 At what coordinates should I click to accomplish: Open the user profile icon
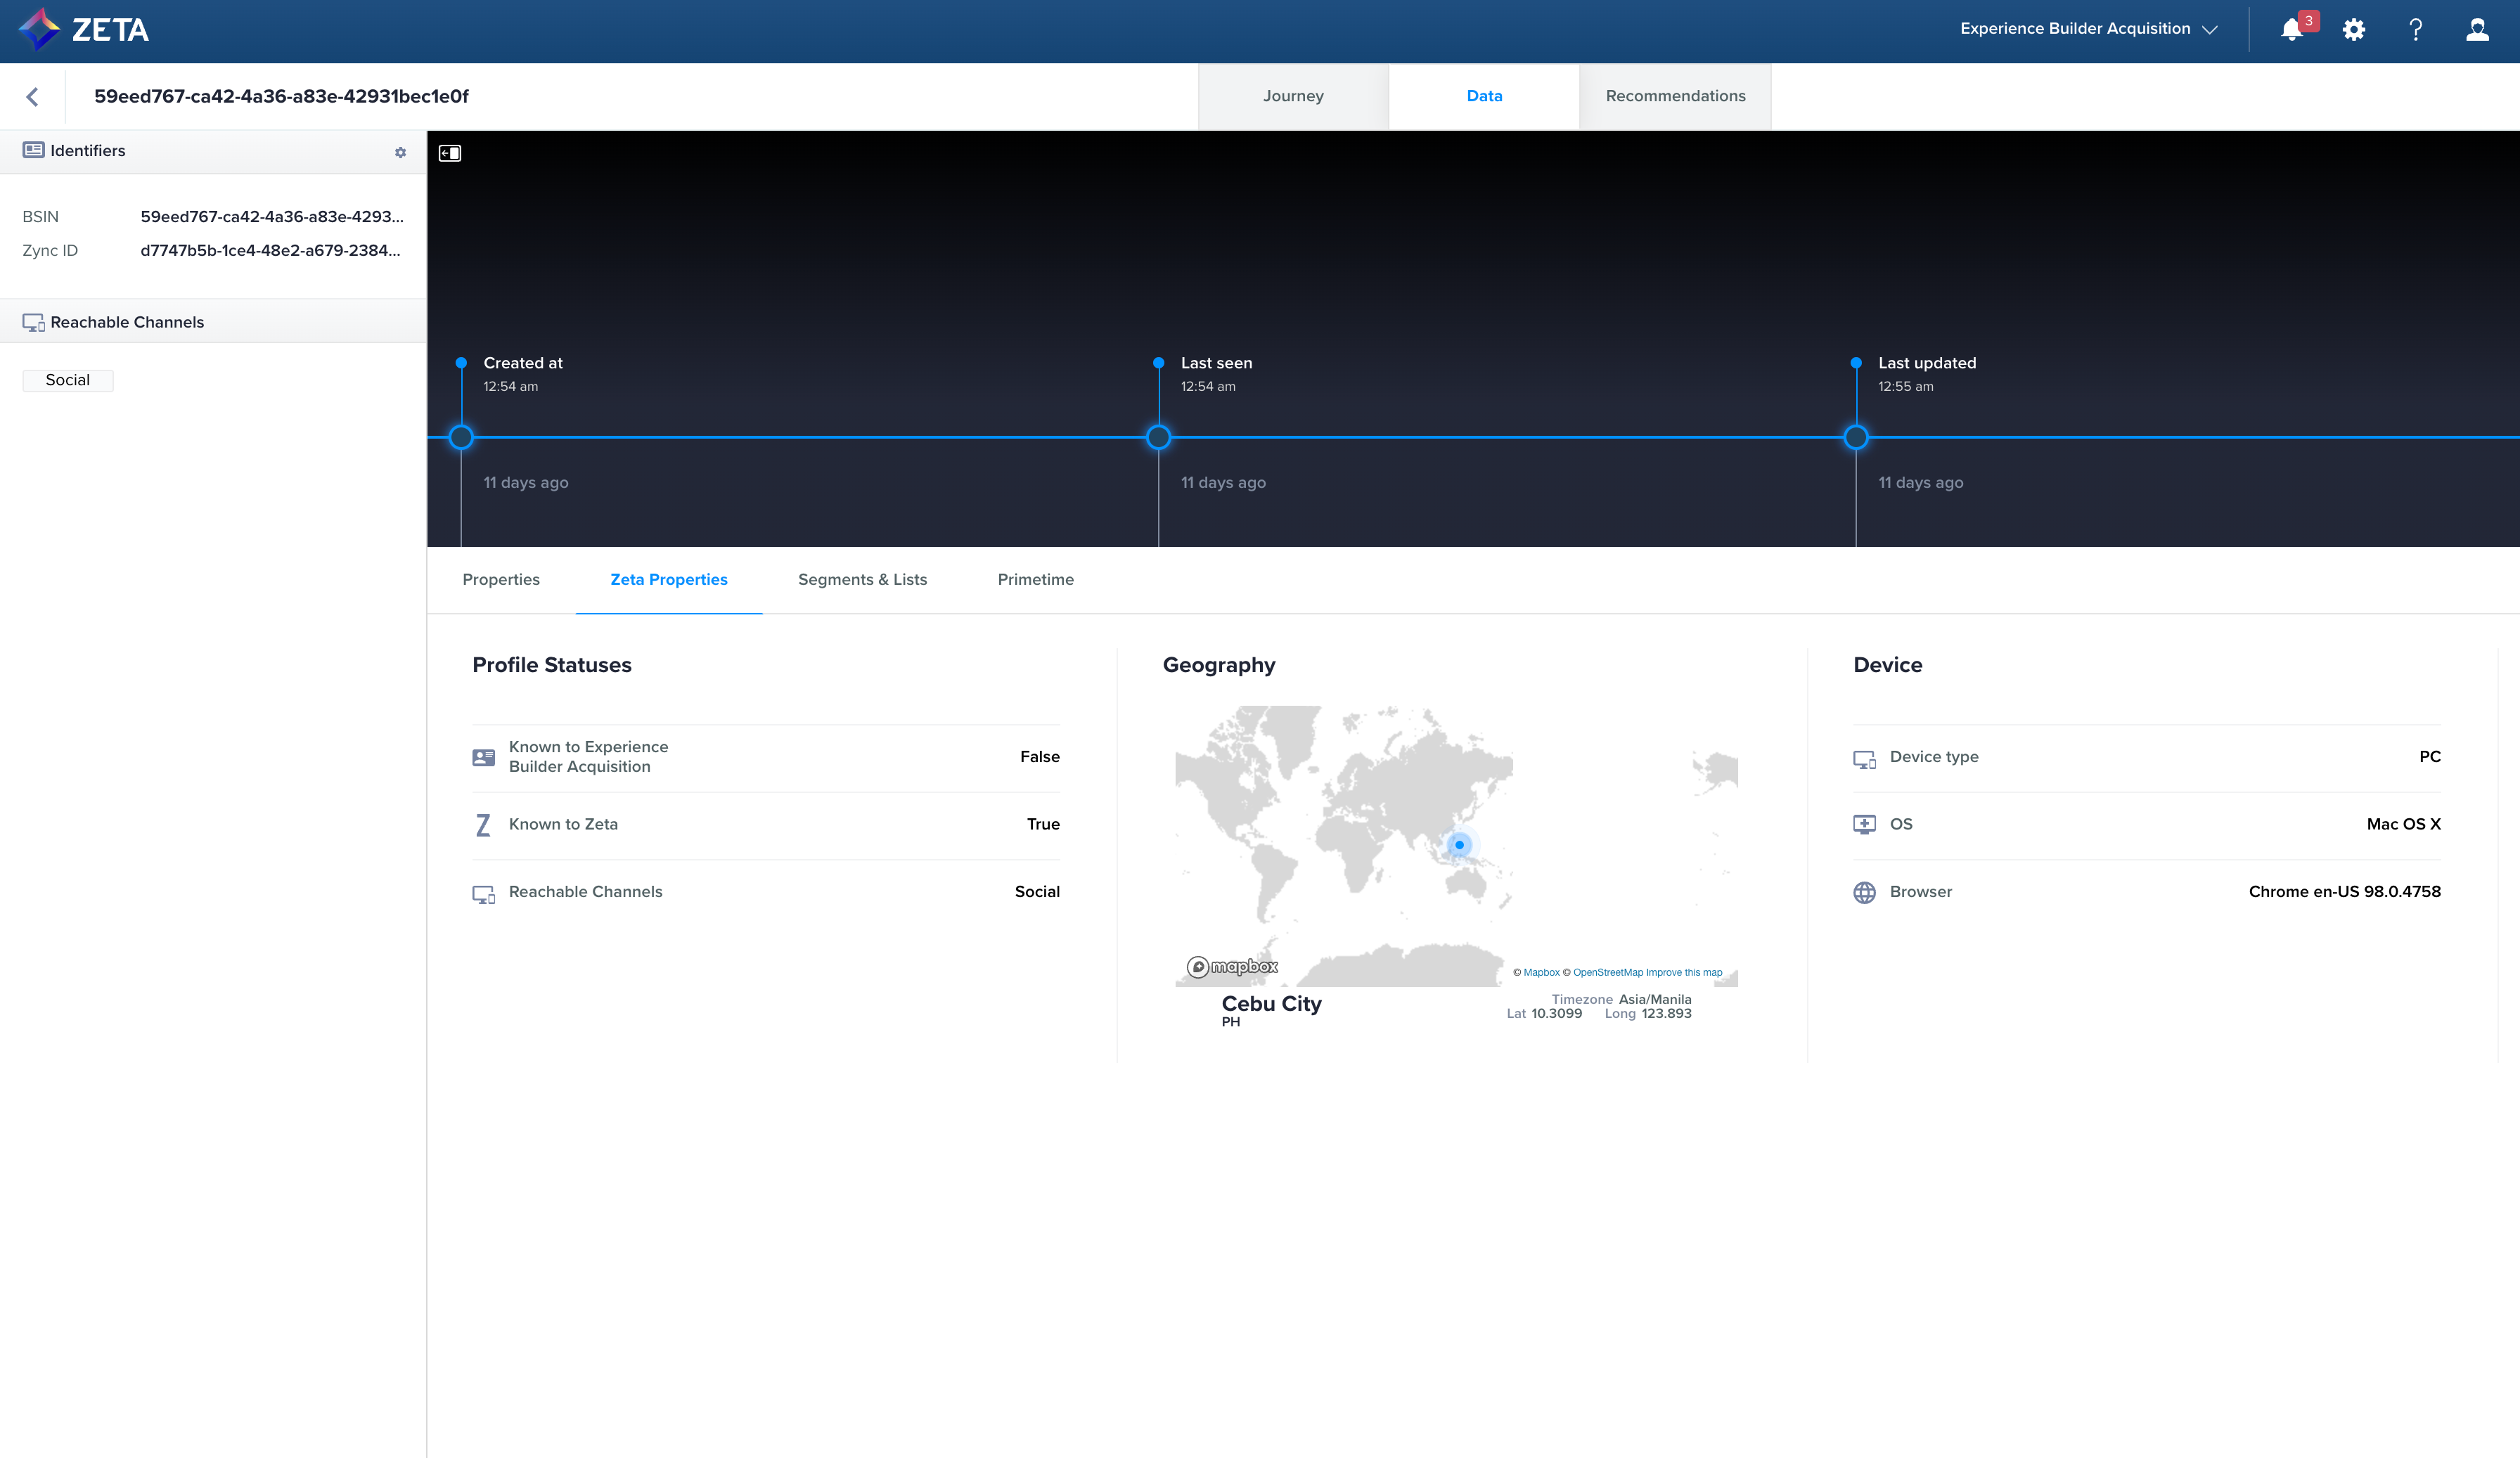(x=2477, y=29)
